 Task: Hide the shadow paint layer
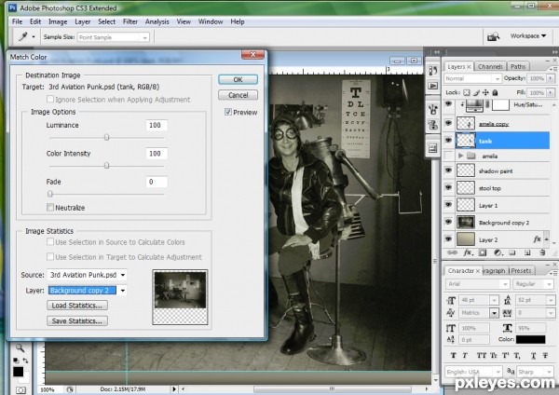pos(448,170)
